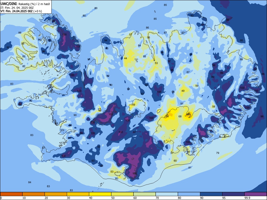Click the humidity value 89 on the map
The width and height of the screenshot is (267, 200).
click(x=56, y=123)
